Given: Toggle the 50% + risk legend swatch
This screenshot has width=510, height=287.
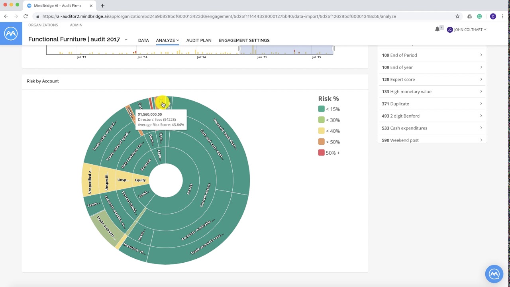Looking at the screenshot, I should pyautogui.click(x=321, y=153).
